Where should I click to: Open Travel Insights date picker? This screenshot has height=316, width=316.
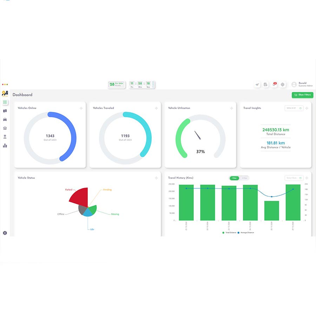(294, 108)
